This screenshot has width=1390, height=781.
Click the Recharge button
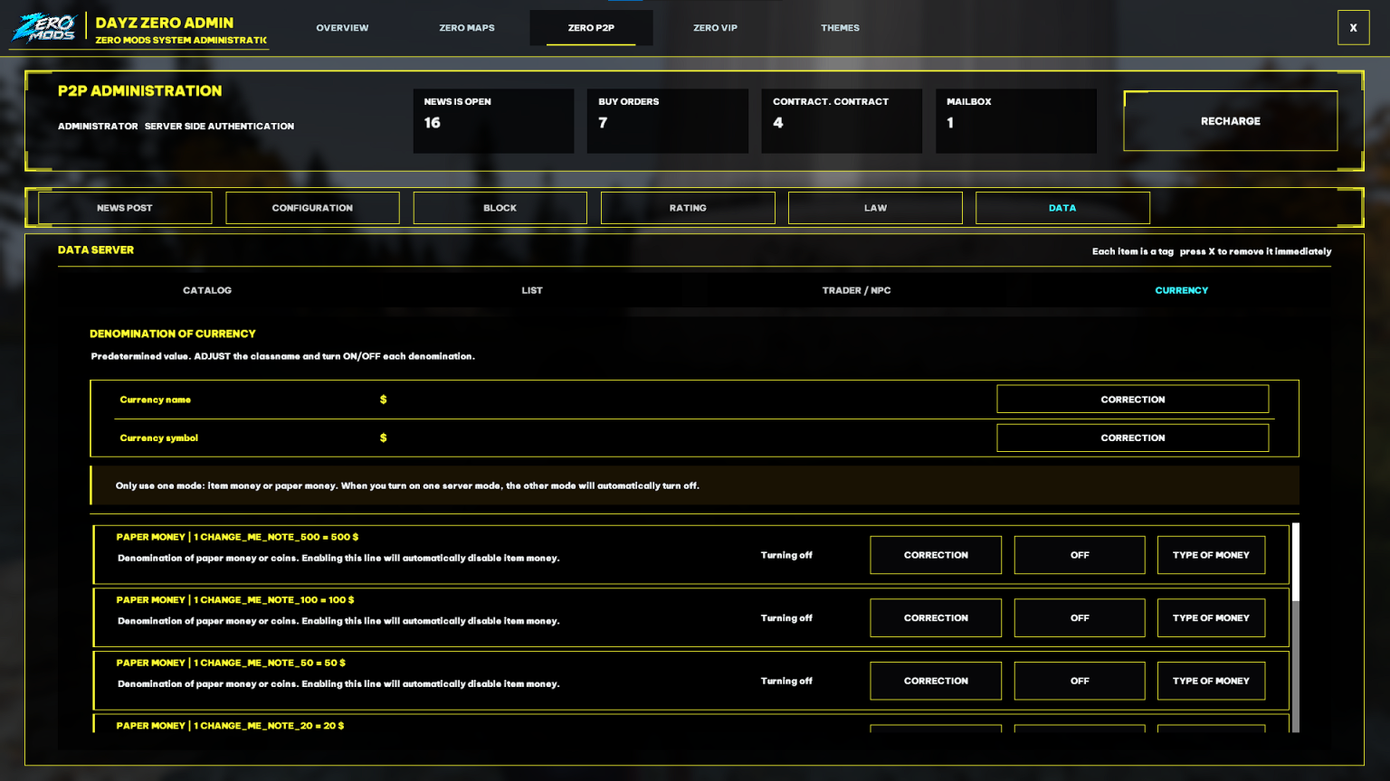pyautogui.click(x=1230, y=121)
